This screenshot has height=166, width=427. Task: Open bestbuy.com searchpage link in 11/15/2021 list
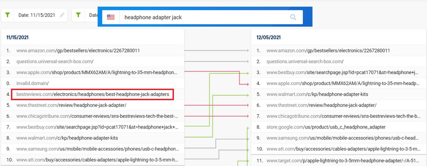[97, 127]
